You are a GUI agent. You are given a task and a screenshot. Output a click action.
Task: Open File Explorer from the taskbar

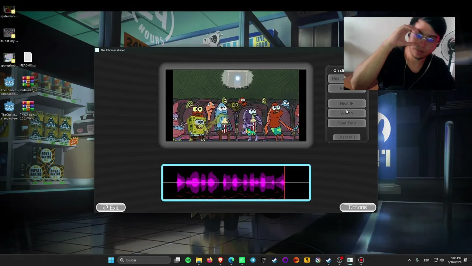point(199,260)
